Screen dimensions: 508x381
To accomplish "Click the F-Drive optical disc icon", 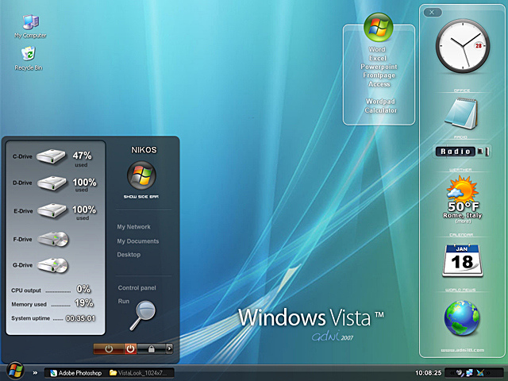I will click(x=52, y=239).
